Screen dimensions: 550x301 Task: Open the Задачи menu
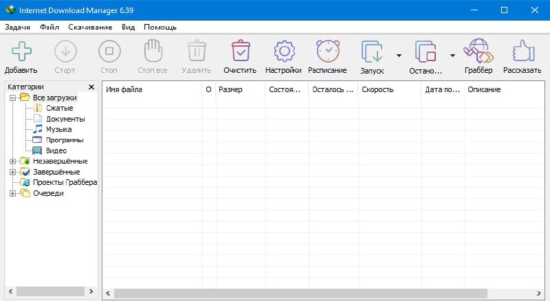coord(18,27)
